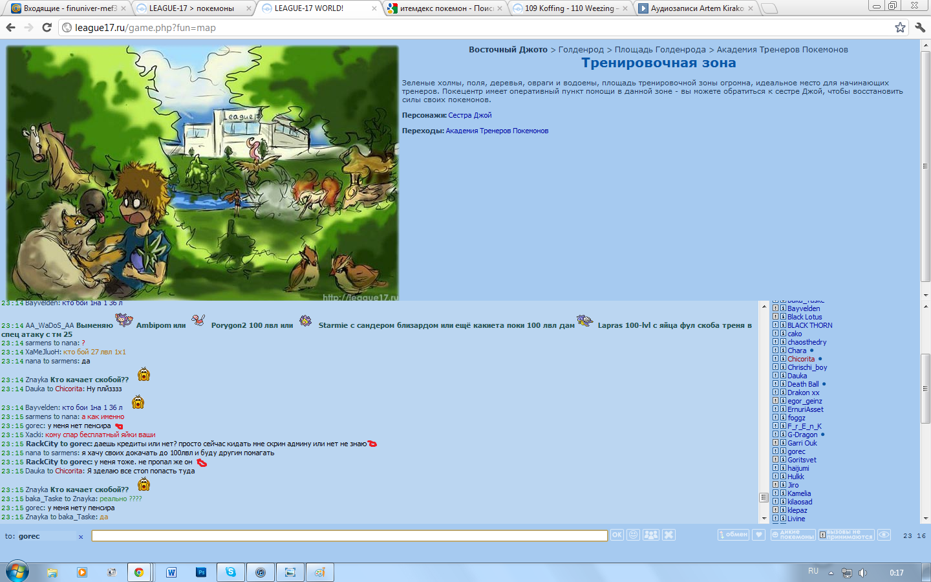
Task: Toggle дикие покемоны wild pokemon option
Action: coord(793,535)
